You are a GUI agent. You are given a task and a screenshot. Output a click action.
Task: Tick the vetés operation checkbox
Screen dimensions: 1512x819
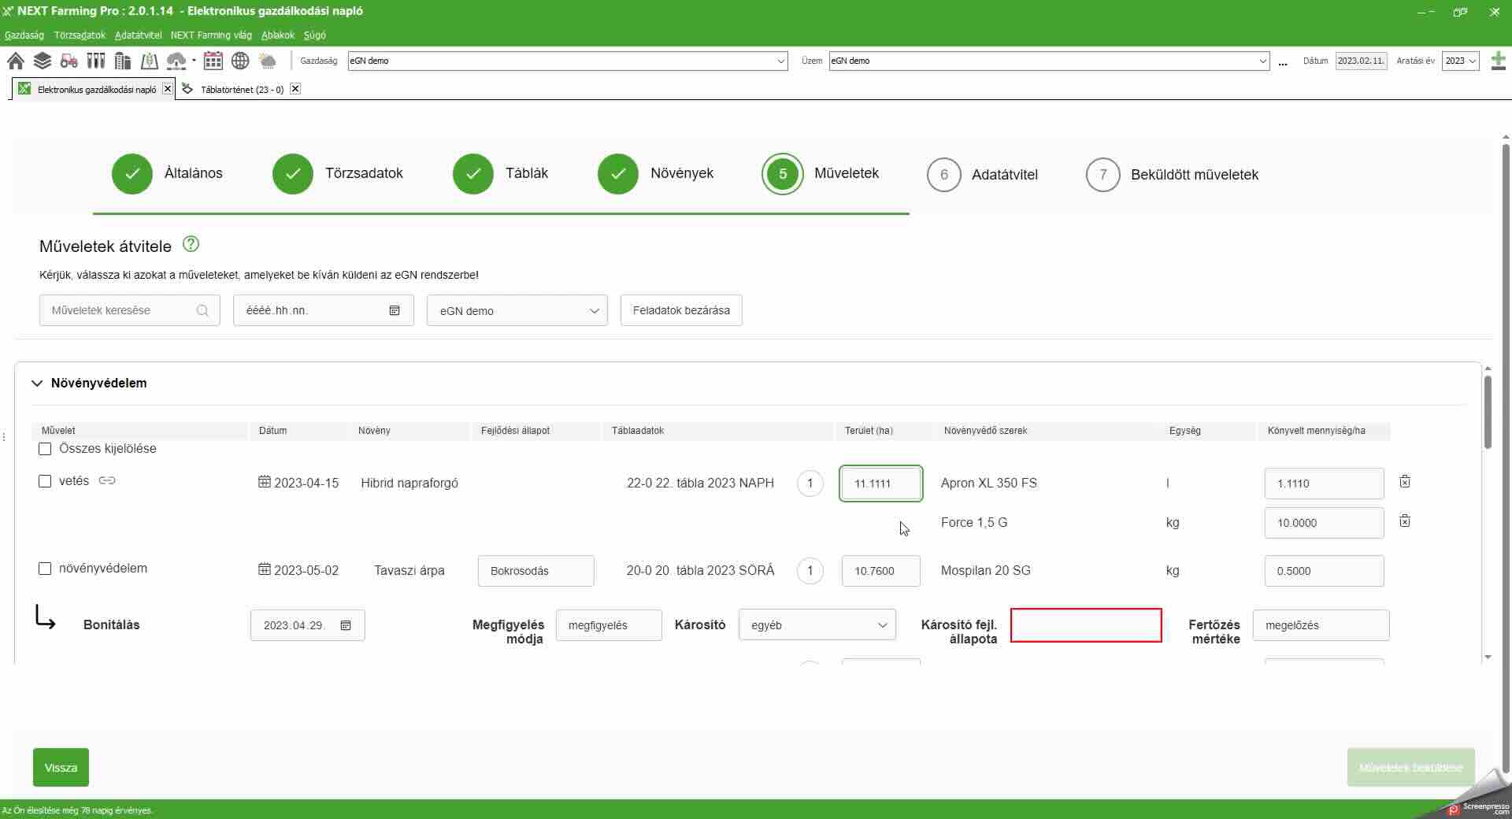pos(45,481)
